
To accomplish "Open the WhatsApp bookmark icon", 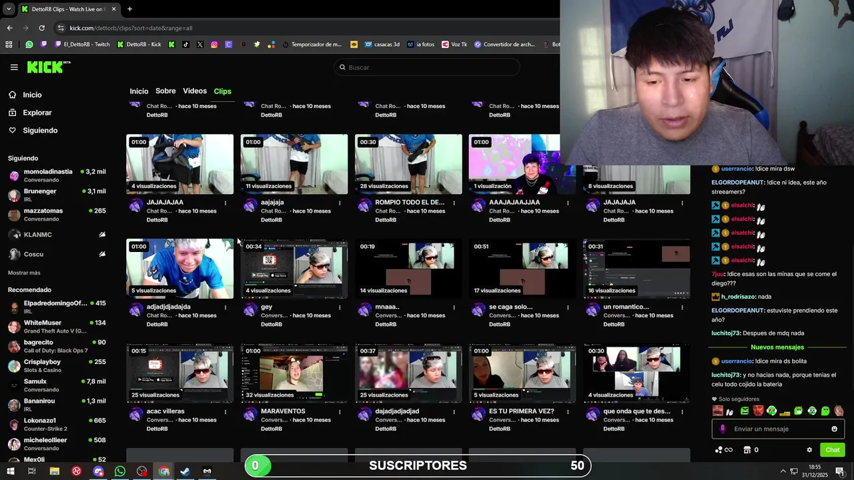I will 29,45.
